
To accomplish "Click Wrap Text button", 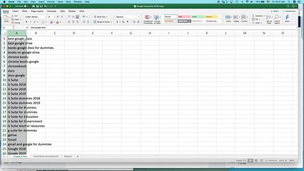I will click(x=100, y=17).
